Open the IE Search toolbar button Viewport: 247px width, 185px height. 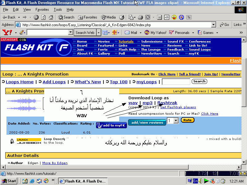pyautogui.click(x=66, y=17)
